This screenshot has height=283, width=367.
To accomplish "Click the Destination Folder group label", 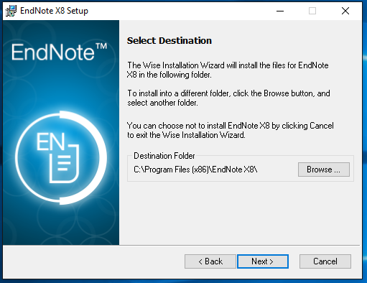I will coord(164,156).
